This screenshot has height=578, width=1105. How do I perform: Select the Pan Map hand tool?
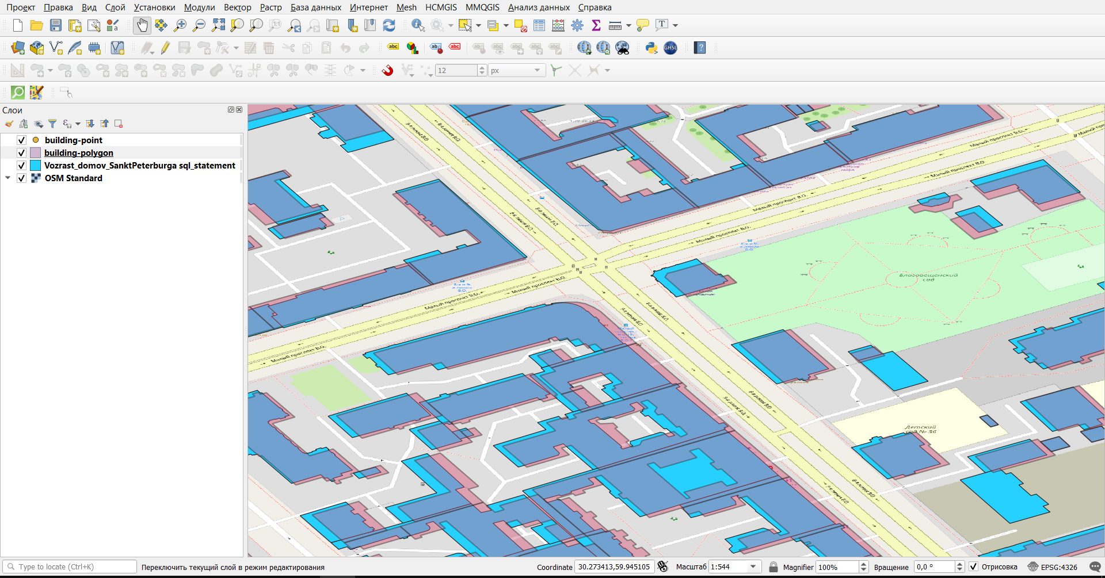142,25
